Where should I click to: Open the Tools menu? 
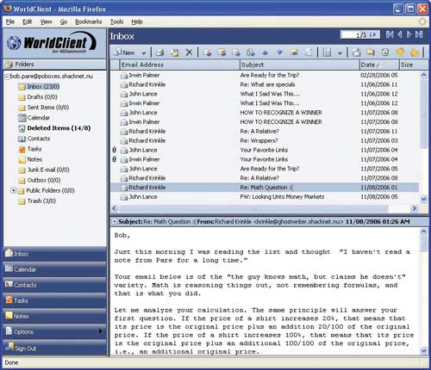(116, 22)
